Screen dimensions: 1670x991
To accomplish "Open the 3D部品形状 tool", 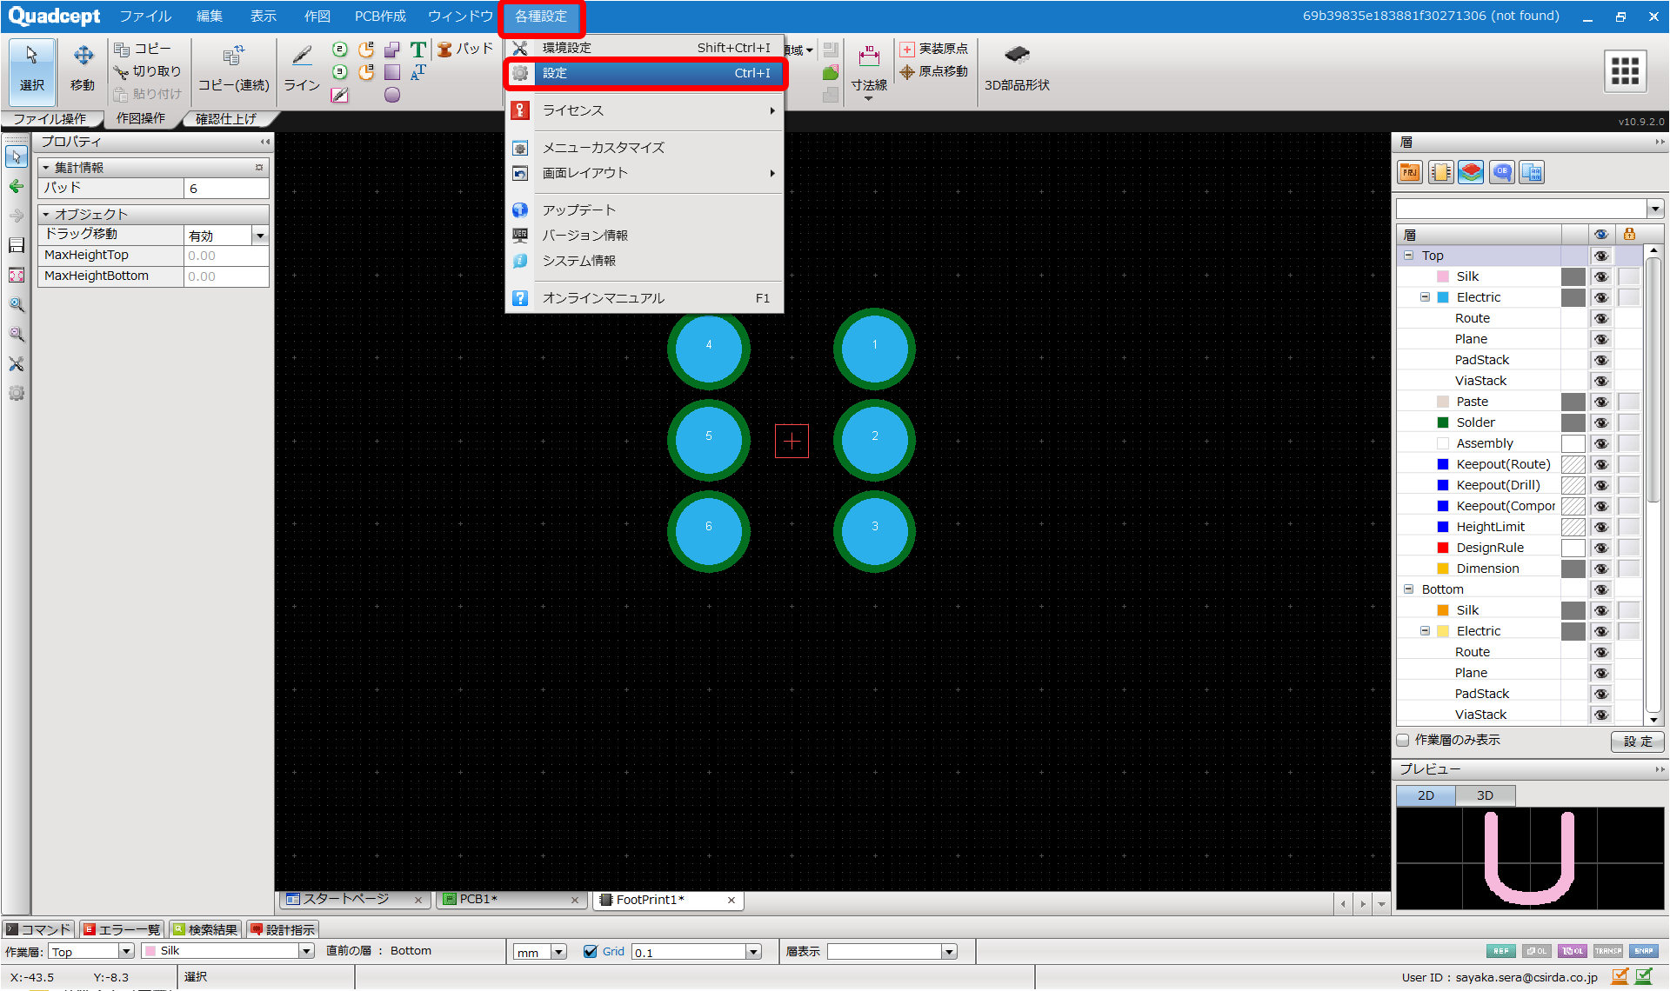I will tap(1017, 68).
